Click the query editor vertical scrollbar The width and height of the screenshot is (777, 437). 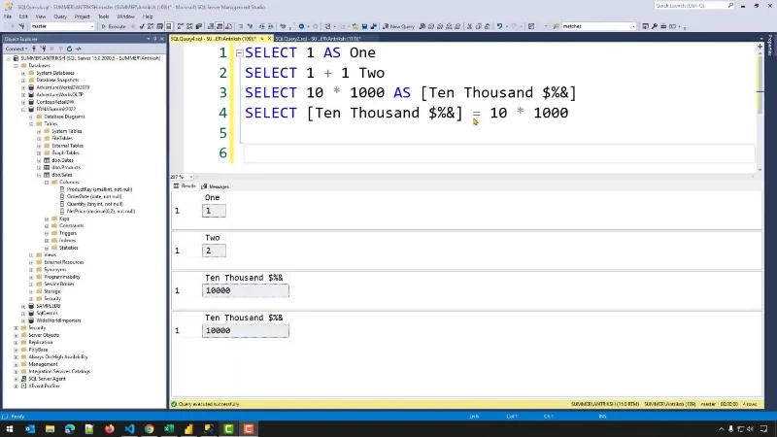coord(760,110)
